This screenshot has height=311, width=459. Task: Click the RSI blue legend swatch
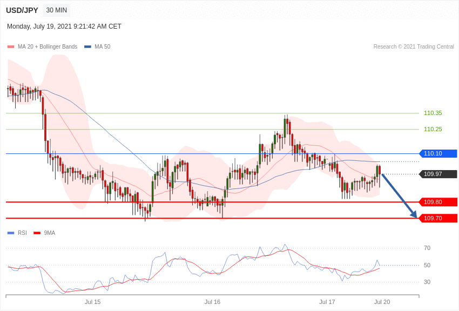(x=11, y=233)
